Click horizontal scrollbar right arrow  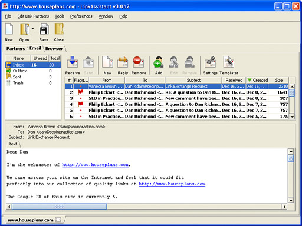click(284, 207)
